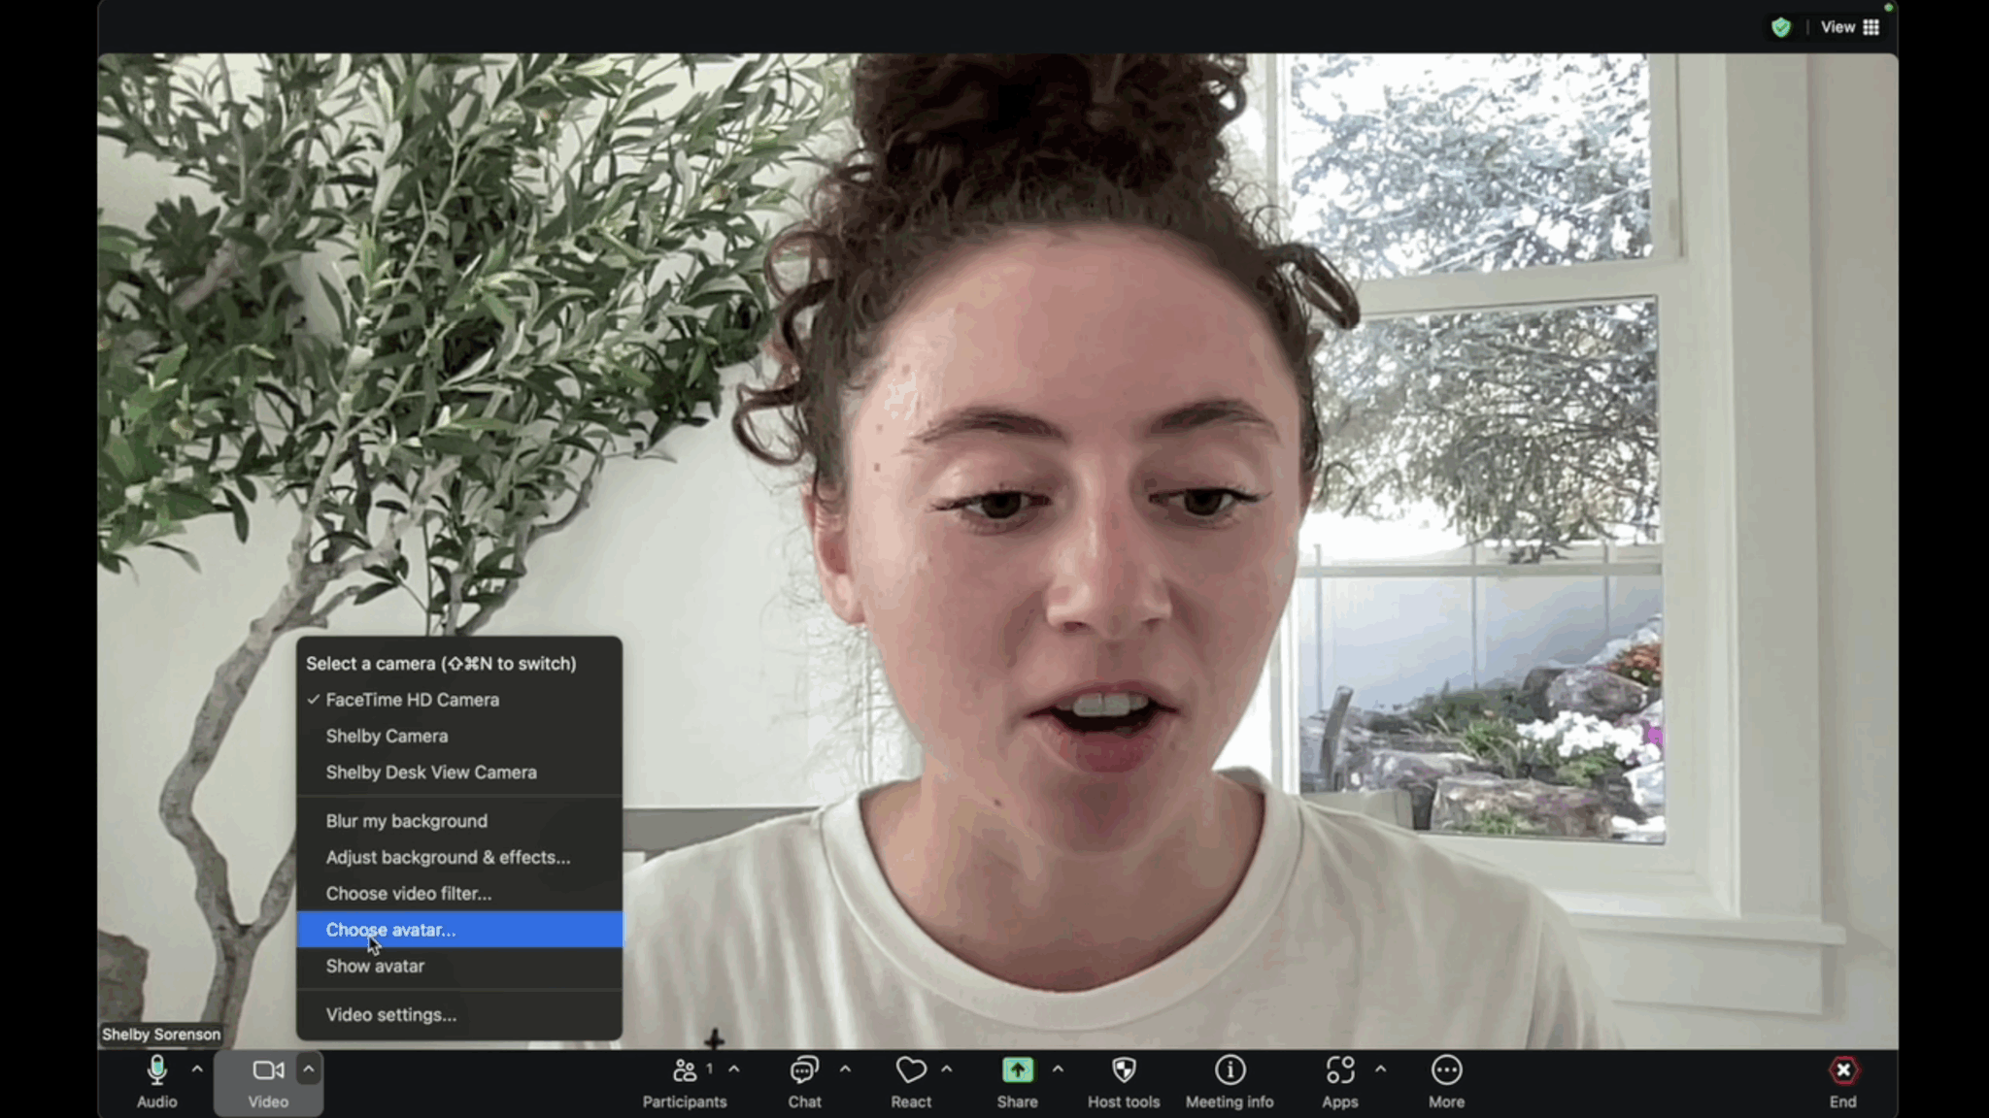Screen dimensions: 1989x1118
Task: Select Choose avatar from the menu
Action: coord(390,929)
